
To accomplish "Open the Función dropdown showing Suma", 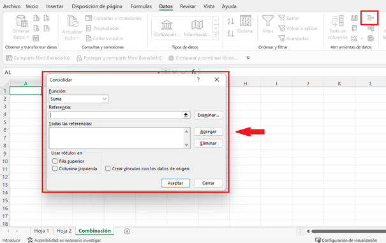I will 78,99.
